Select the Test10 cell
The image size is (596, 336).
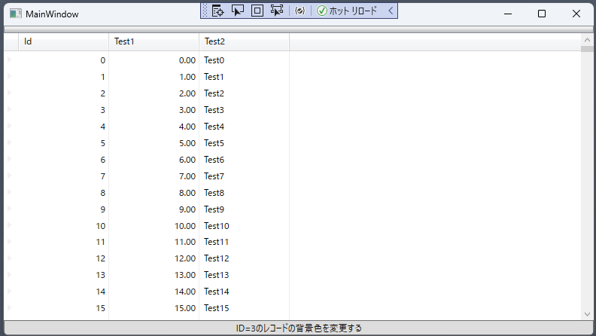pyautogui.click(x=244, y=226)
